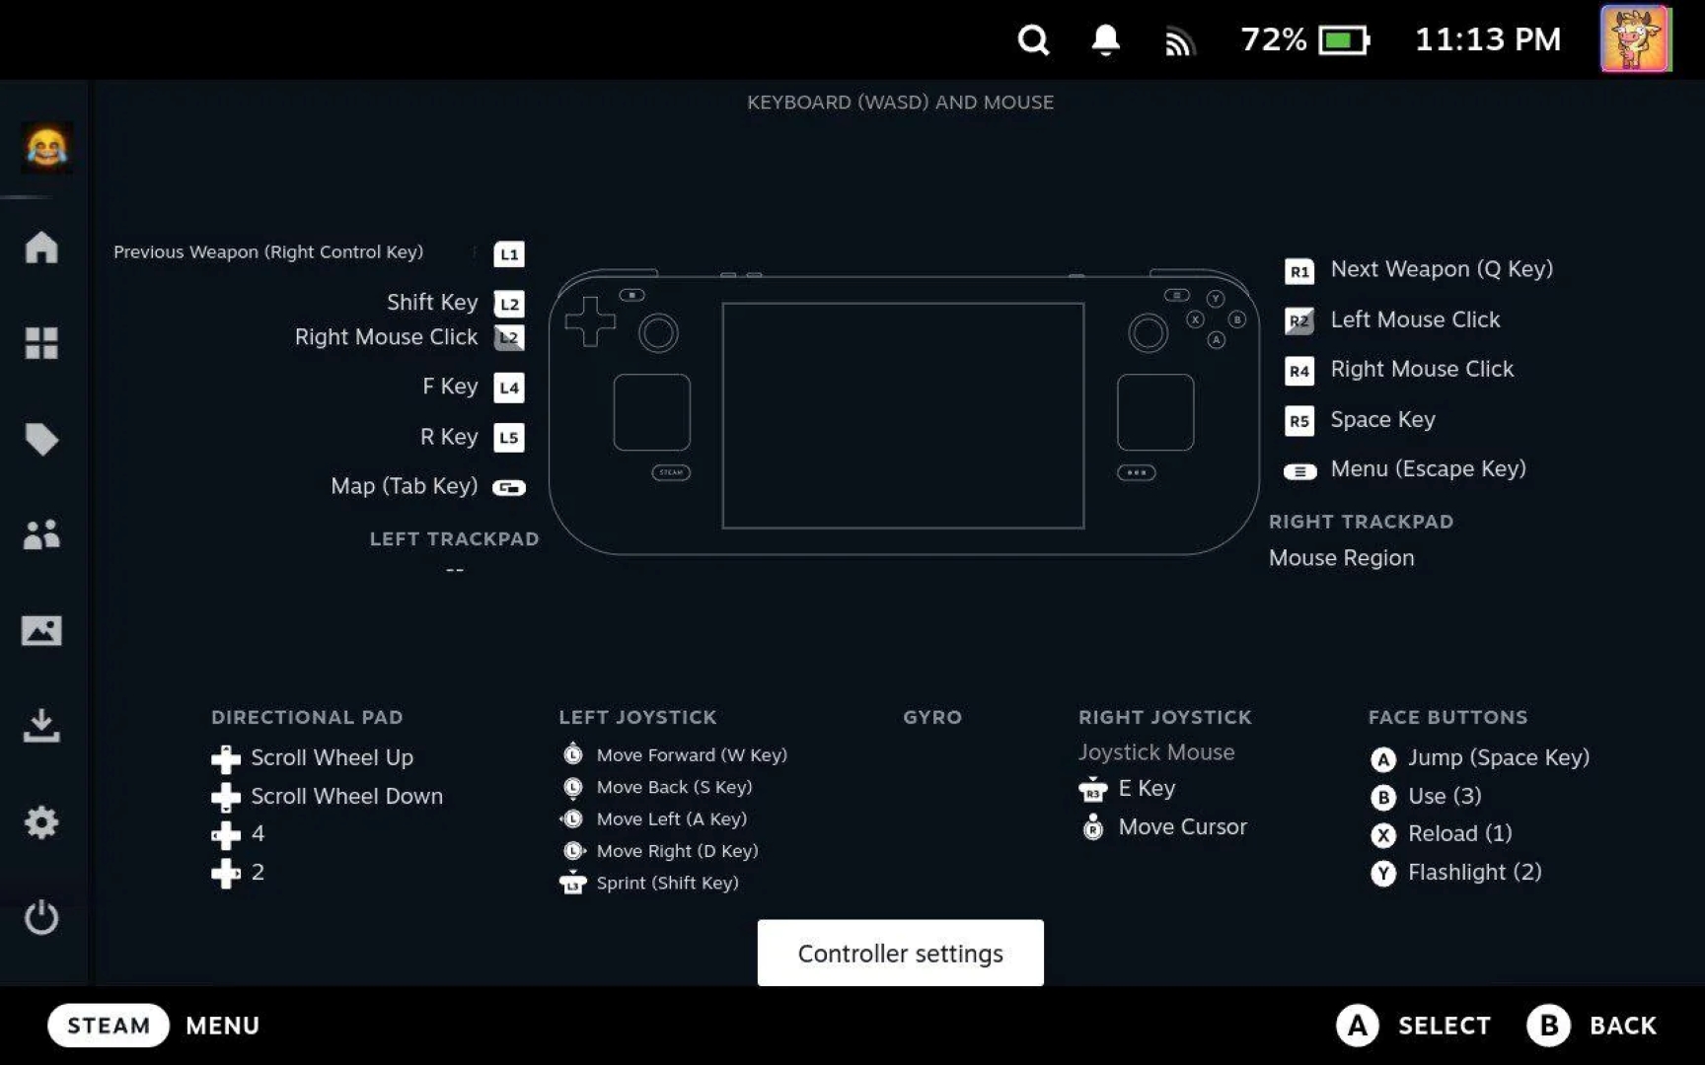Select the game icon in the sidebar
The height and width of the screenshot is (1065, 1705).
click(46, 148)
